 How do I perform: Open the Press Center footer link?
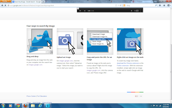pos(31,96)
